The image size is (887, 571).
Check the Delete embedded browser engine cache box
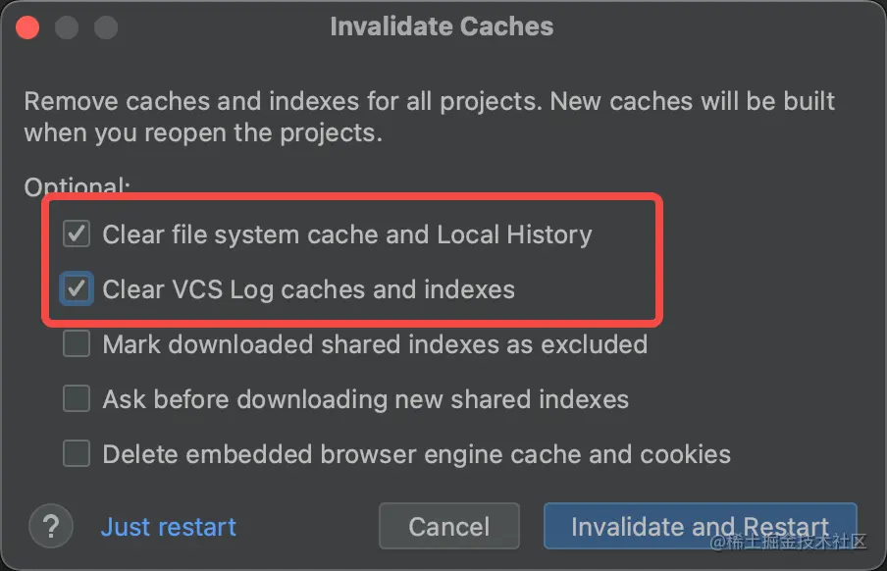77,453
